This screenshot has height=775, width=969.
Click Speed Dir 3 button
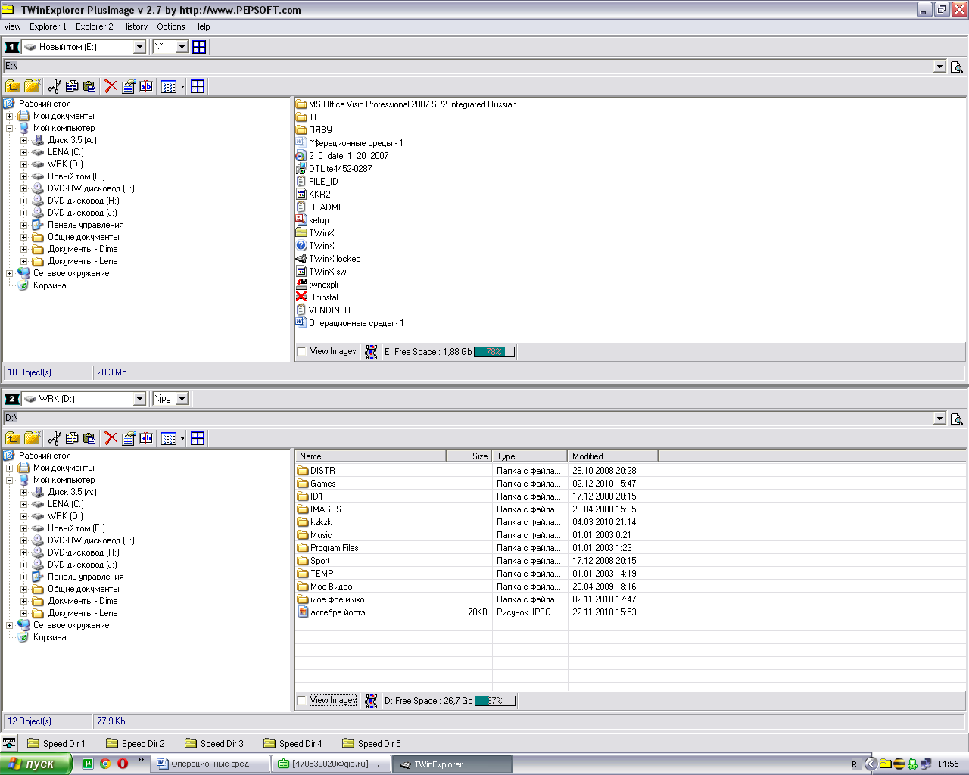pos(214,744)
